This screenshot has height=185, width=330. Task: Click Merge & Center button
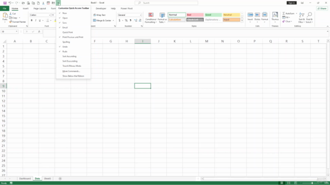point(102,21)
